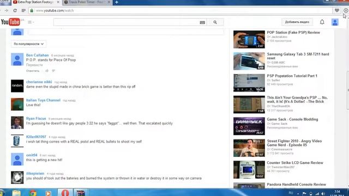Click Reply under Ben Callahan's comment
349x196 pixels.
[x=33, y=71]
